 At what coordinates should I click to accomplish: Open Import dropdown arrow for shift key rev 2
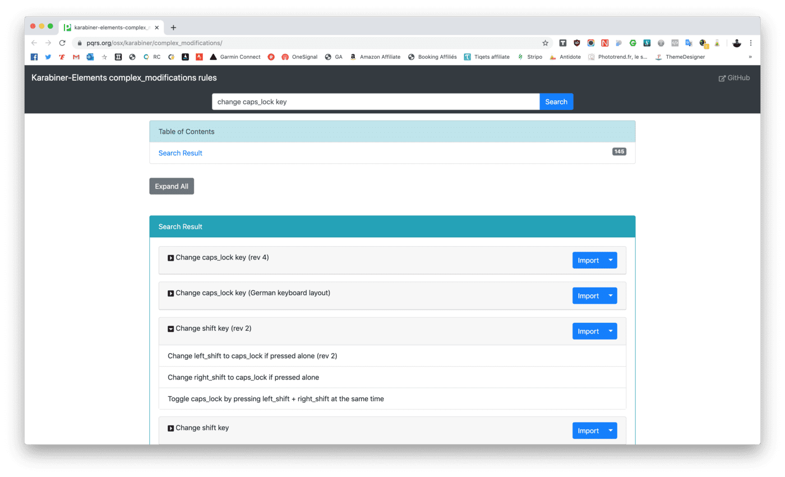[611, 331]
